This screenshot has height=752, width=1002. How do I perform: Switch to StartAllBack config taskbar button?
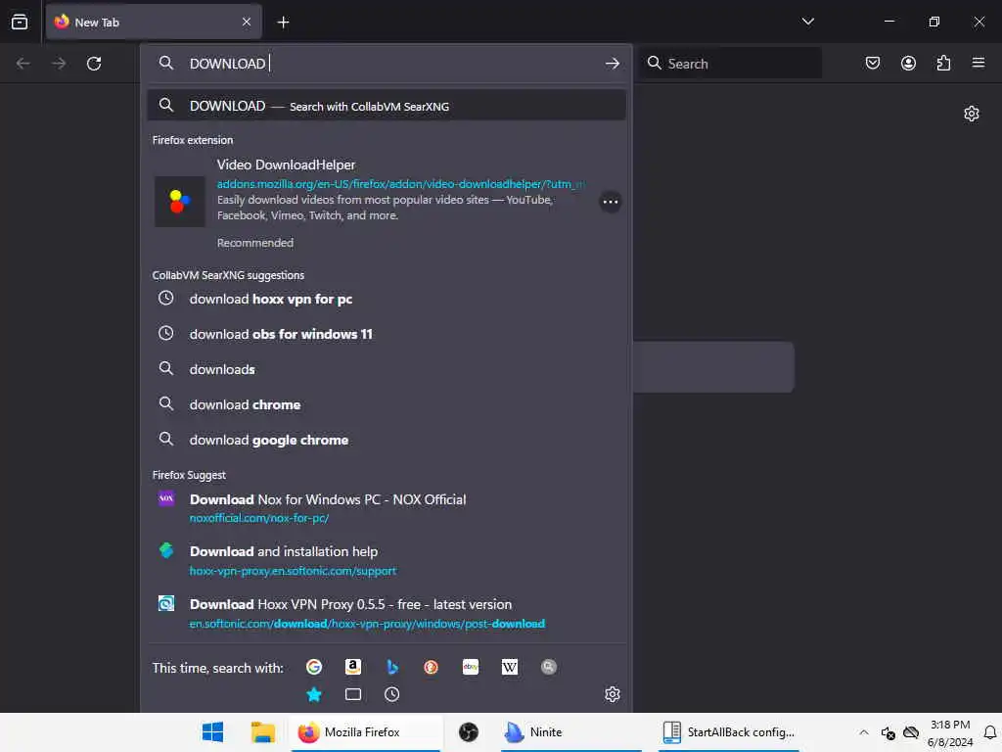tap(728, 732)
